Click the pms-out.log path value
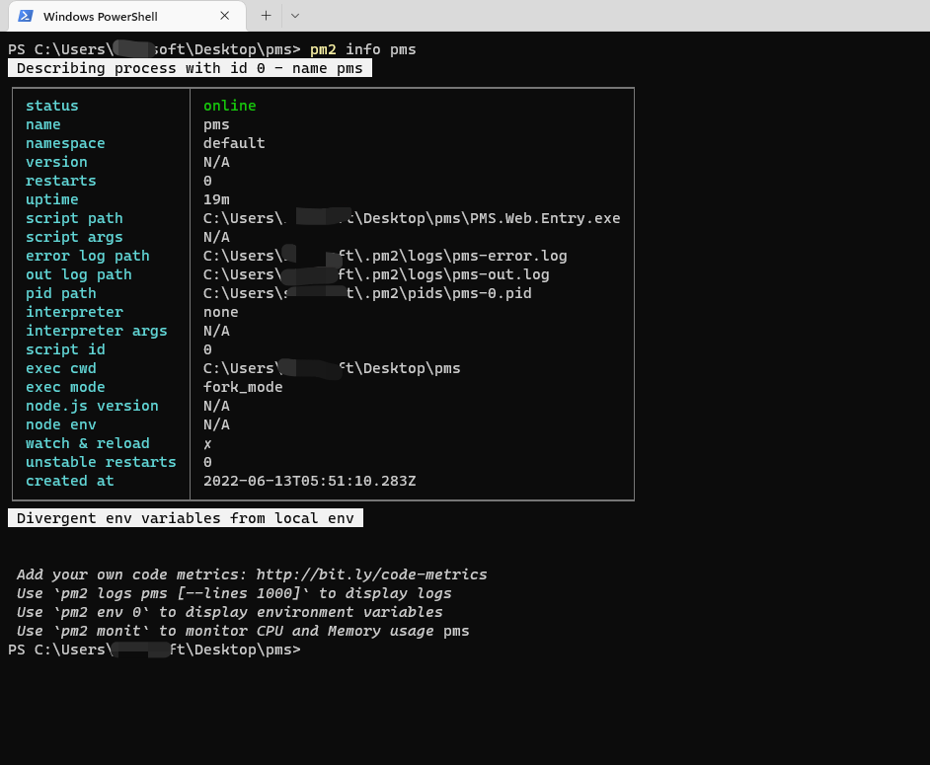The height and width of the screenshot is (765, 930). [376, 274]
